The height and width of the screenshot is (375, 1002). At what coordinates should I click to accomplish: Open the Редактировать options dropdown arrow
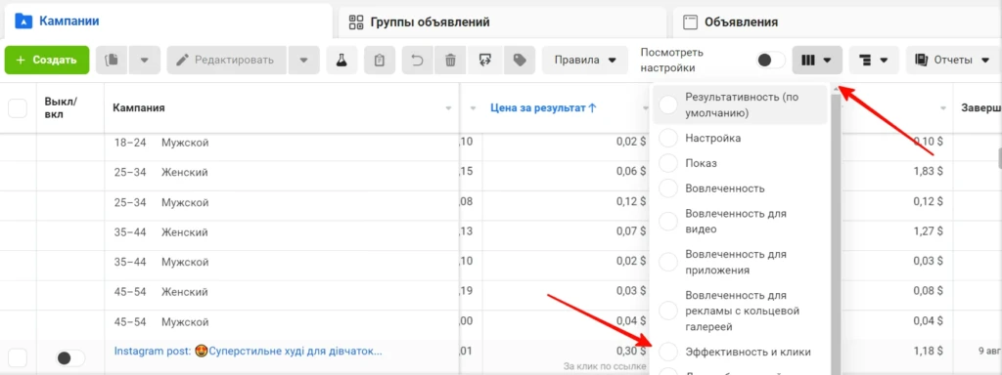pyautogui.click(x=303, y=60)
